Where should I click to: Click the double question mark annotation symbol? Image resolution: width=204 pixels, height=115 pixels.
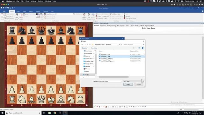[x=120, y=107]
